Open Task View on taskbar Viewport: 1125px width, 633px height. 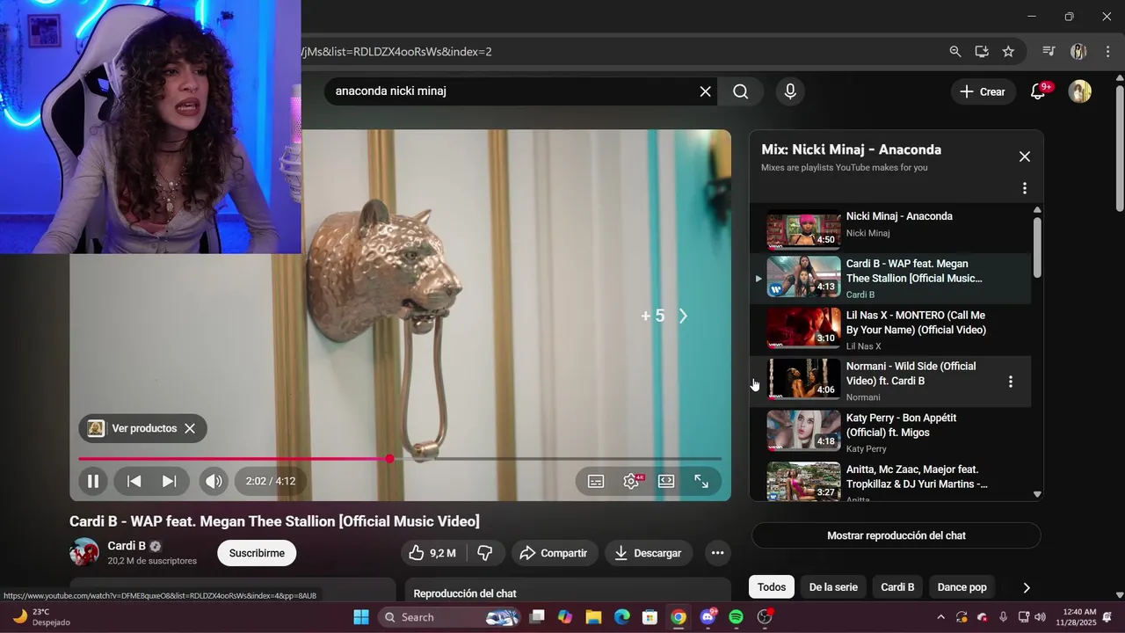click(x=537, y=617)
